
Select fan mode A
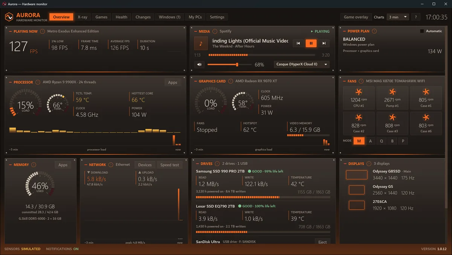pos(370,141)
